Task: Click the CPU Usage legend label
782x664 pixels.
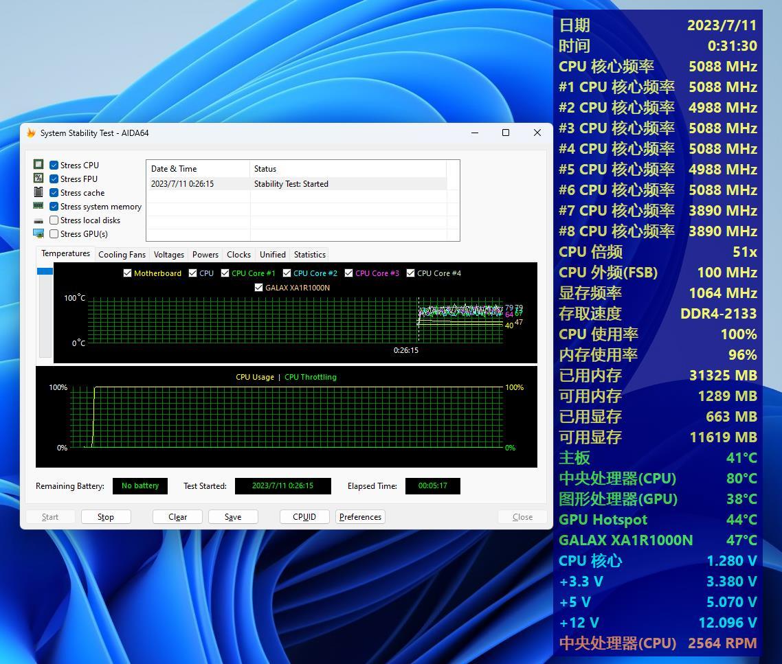Action: 255,377
